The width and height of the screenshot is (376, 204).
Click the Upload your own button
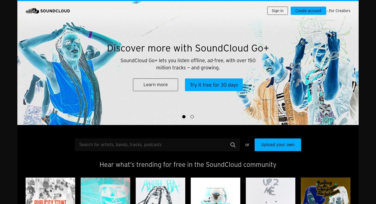[x=278, y=145]
